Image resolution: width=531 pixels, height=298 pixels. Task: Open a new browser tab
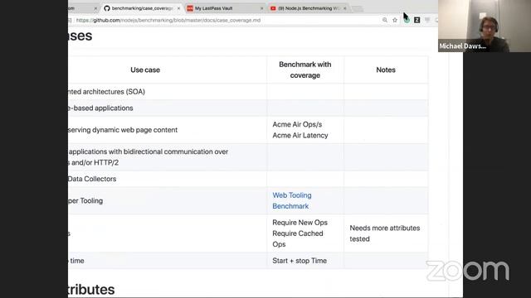(x=358, y=8)
